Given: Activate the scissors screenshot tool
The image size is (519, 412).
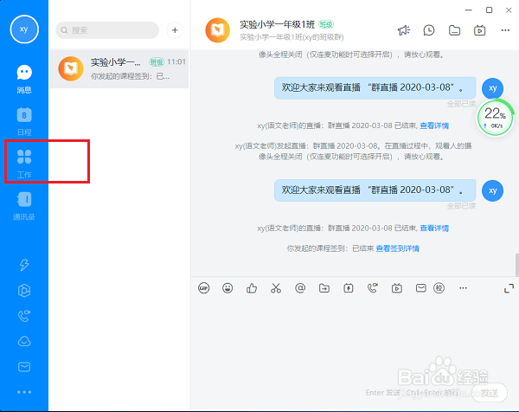Looking at the screenshot, I should click(x=276, y=288).
